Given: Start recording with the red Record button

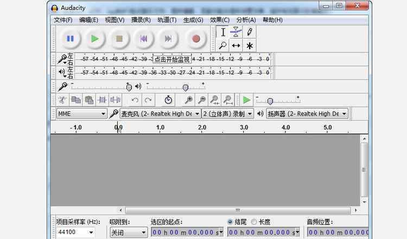Looking at the screenshot, I should coord(196,39).
